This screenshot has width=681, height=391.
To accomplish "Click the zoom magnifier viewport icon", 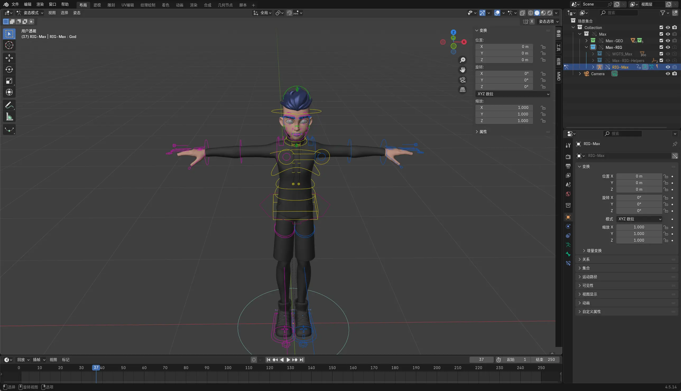I will 463,60.
